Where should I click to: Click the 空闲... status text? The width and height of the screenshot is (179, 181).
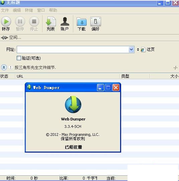click(x=15, y=37)
